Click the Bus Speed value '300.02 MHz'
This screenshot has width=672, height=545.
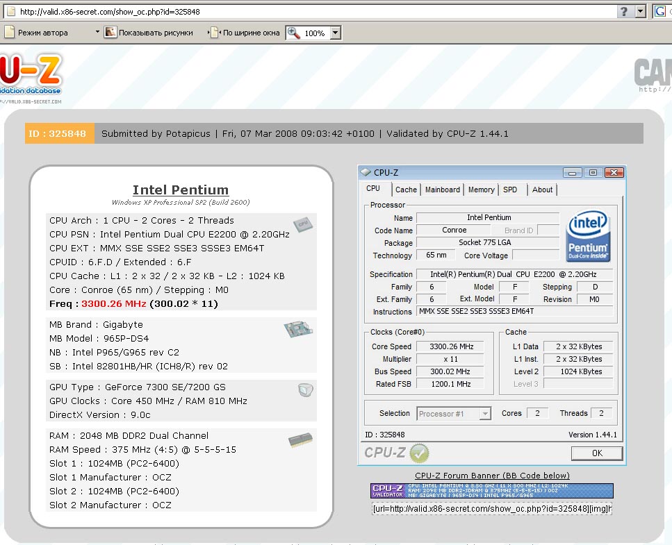coord(451,371)
